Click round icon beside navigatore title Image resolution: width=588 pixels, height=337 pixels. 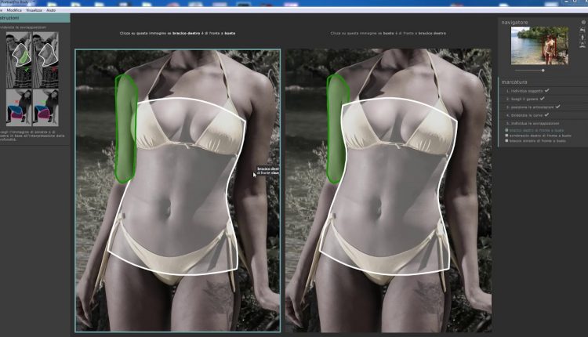[x=583, y=23]
